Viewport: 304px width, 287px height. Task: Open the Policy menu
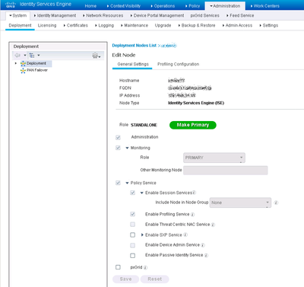pyautogui.click(x=192, y=6)
